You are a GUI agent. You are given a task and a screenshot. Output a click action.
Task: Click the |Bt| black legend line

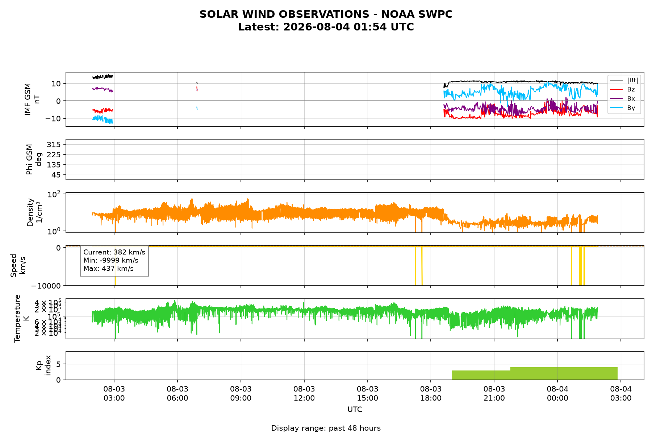pyautogui.click(x=617, y=80)
